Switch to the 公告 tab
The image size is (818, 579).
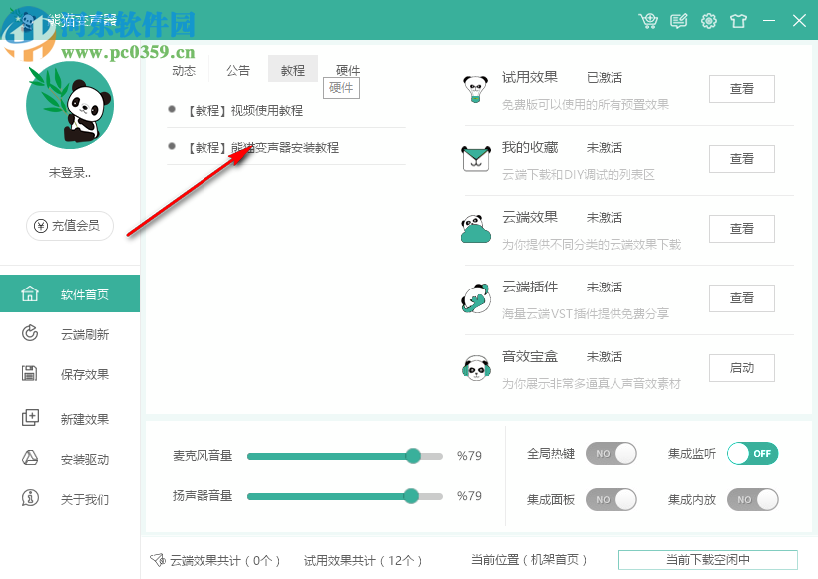pos(238,70)
